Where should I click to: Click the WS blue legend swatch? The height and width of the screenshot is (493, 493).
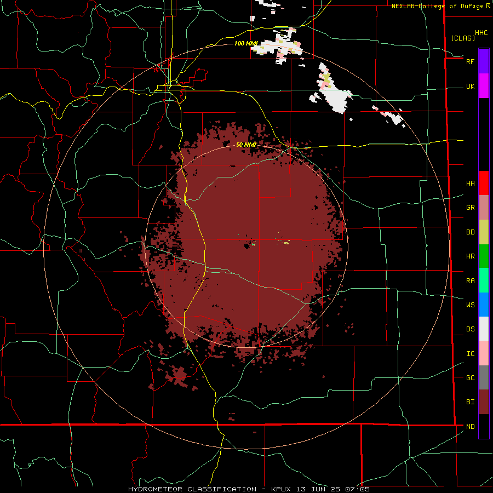(x=484, y=305)
